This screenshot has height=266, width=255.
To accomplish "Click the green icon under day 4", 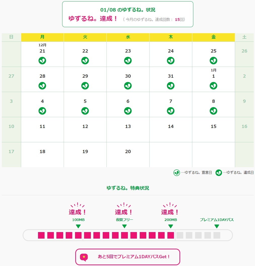I will point(42,111).
